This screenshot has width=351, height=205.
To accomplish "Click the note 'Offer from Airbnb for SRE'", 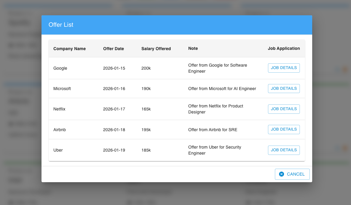I will click(213, 130).
